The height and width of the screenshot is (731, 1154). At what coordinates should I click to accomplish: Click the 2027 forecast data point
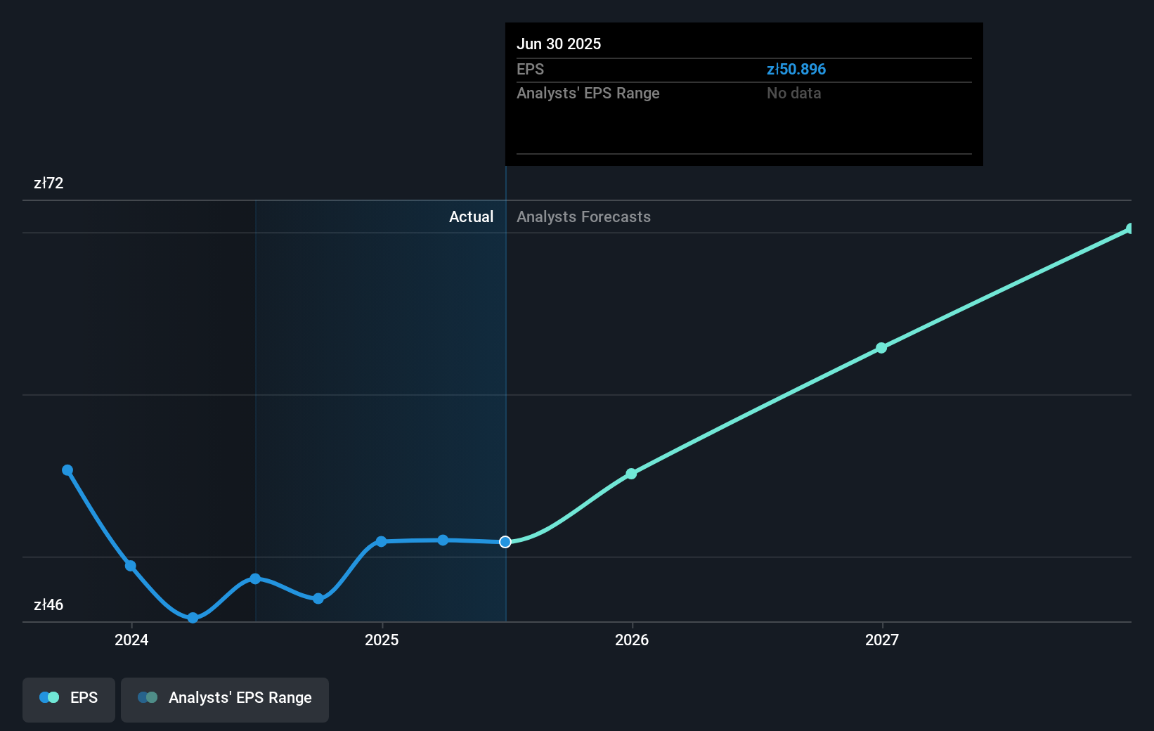tap(881, 348)
